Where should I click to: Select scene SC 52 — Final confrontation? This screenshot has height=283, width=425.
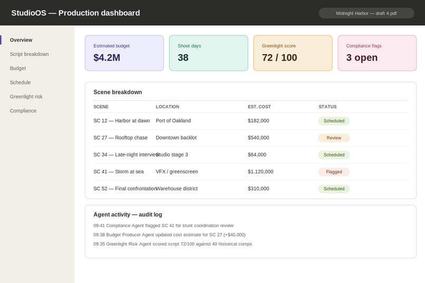125,189
